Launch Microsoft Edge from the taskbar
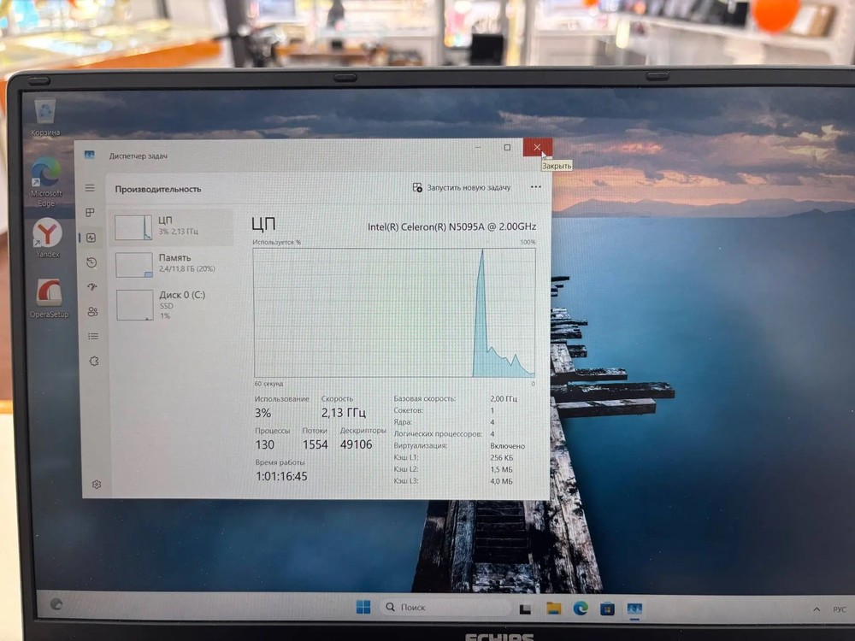Viewport: 855px width, 641px height. coord(581,608)
